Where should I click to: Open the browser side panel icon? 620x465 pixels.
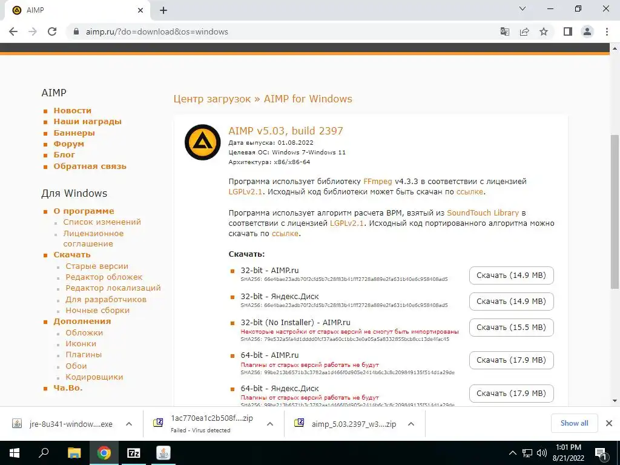pos(568,31)
